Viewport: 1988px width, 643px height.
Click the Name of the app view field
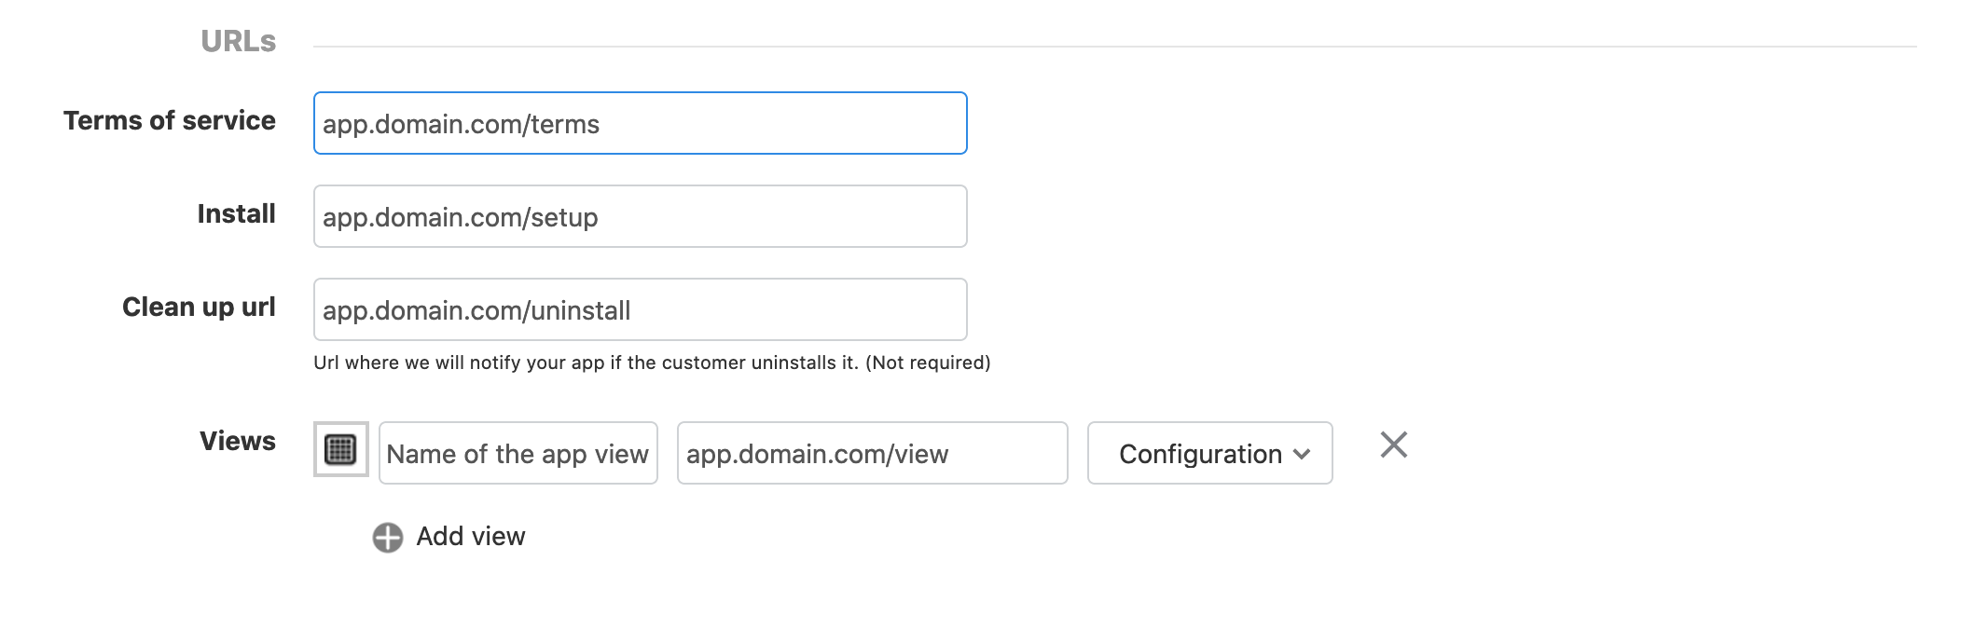click(x=518, y=453)
